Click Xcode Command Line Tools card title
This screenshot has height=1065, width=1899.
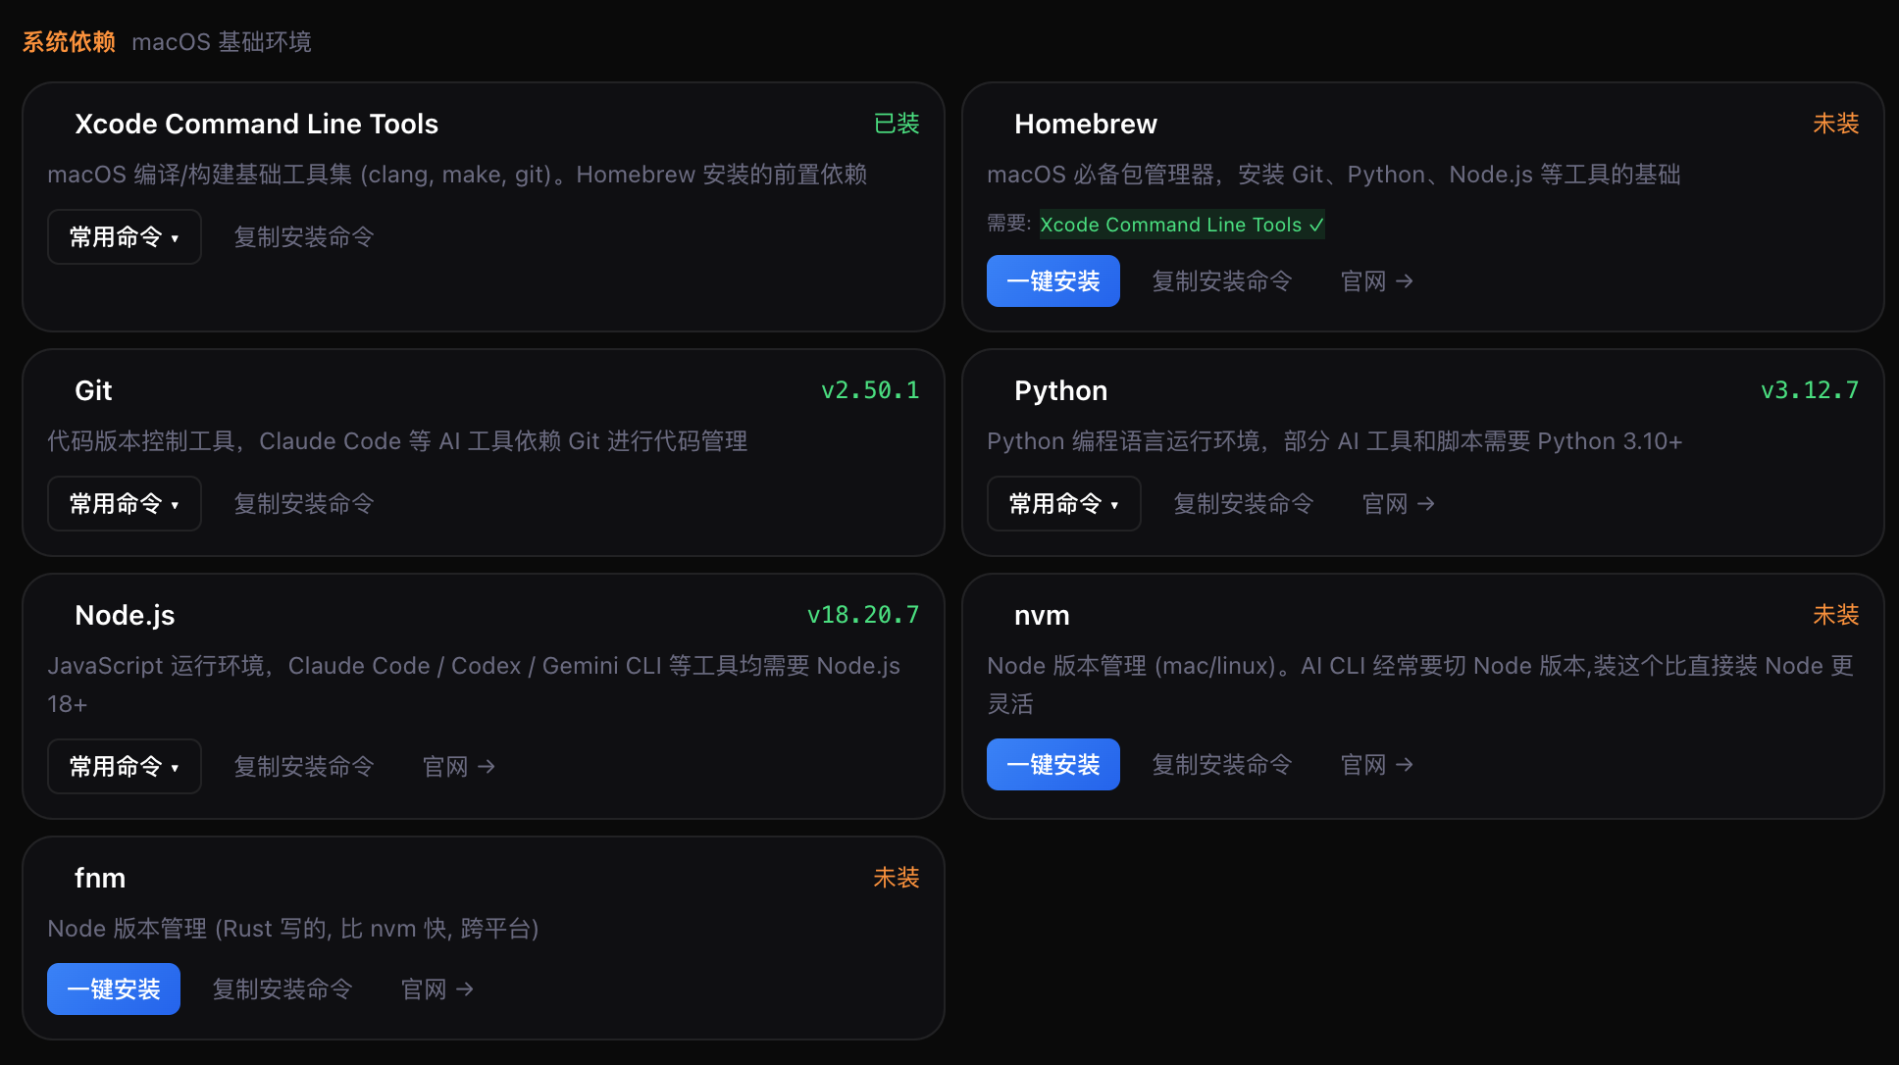pyautogui.click(x=256, y=124)
